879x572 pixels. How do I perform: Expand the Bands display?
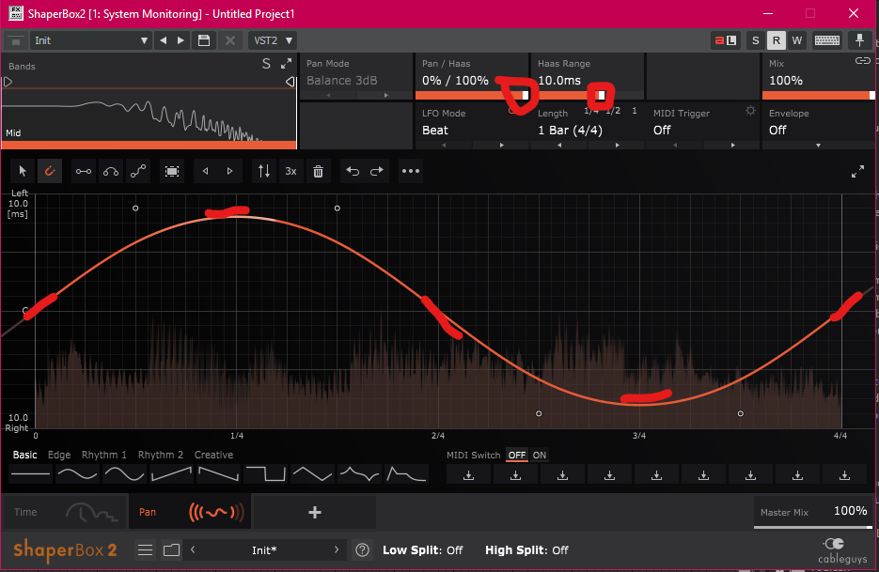(x=286, y=64)
